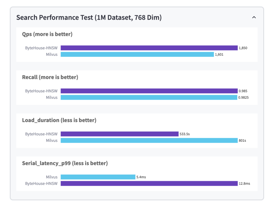
Task: Select the ByteHouse-HNSW Serial_latency_p99 bar
Action: 149,183
